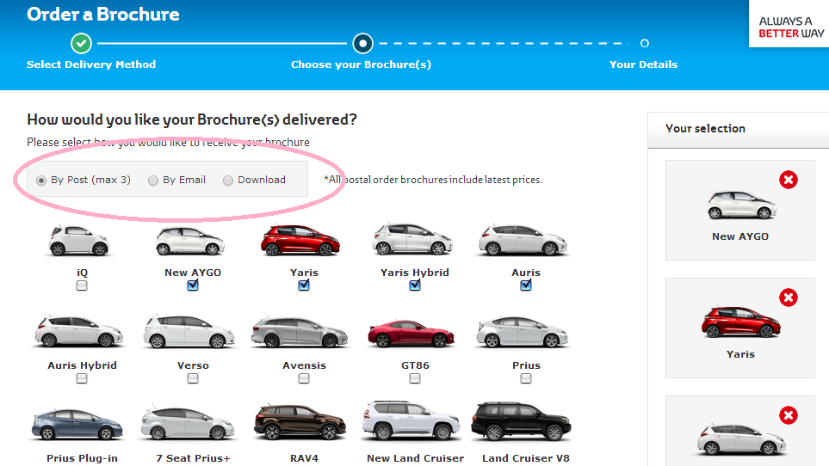Select the Download delivery radio button
The height and width of the screenshot is (466, 829).
tap(228, 181)
